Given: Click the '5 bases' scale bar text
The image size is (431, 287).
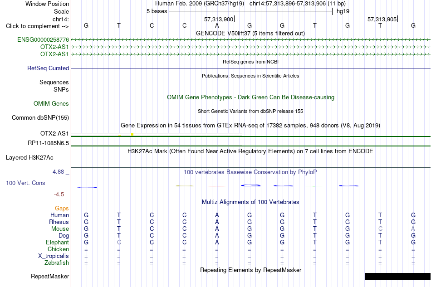Looking at the screenshot, I should coord(157,11).
